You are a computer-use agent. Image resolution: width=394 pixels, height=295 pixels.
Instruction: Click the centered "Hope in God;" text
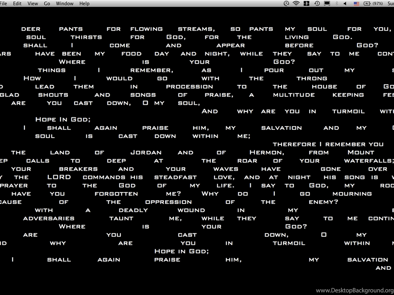point(182,251)
